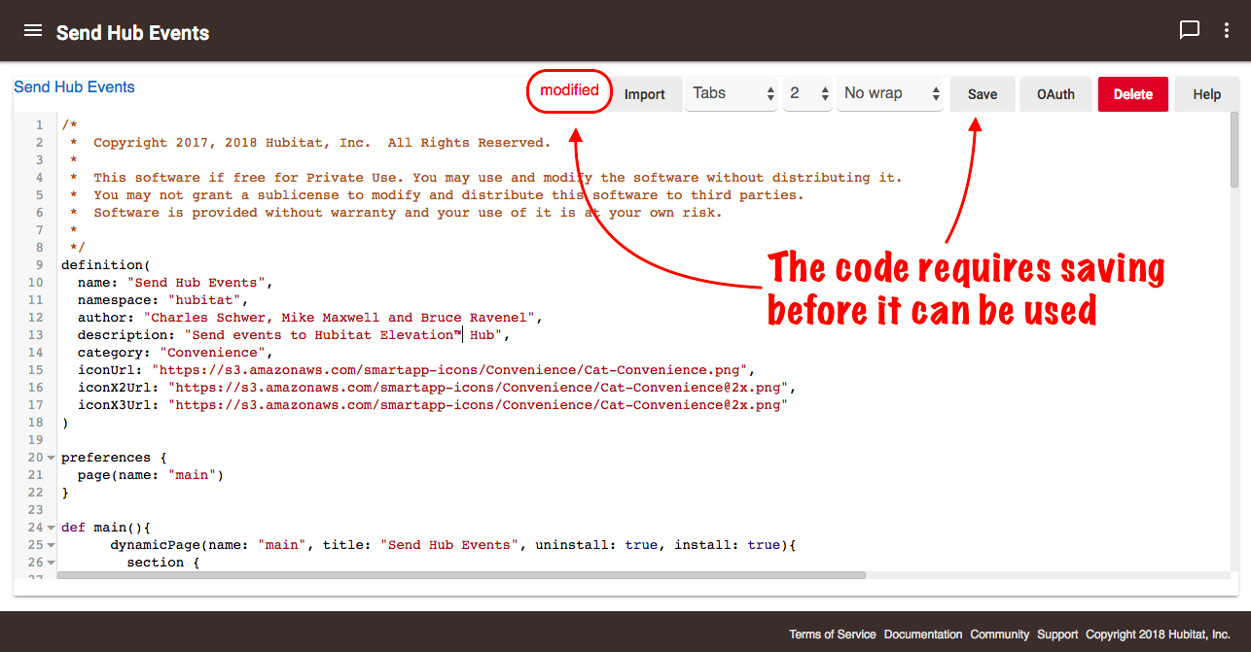Screen dimensions: 1251x652
Task: Click the vertical editor scrollbar
Action: pyautogui.click(x=1233, y=151)
